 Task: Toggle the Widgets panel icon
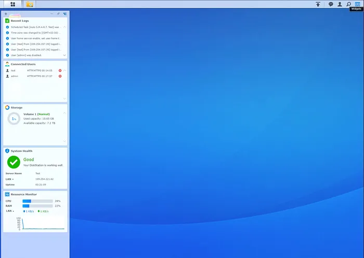(357, 4)
